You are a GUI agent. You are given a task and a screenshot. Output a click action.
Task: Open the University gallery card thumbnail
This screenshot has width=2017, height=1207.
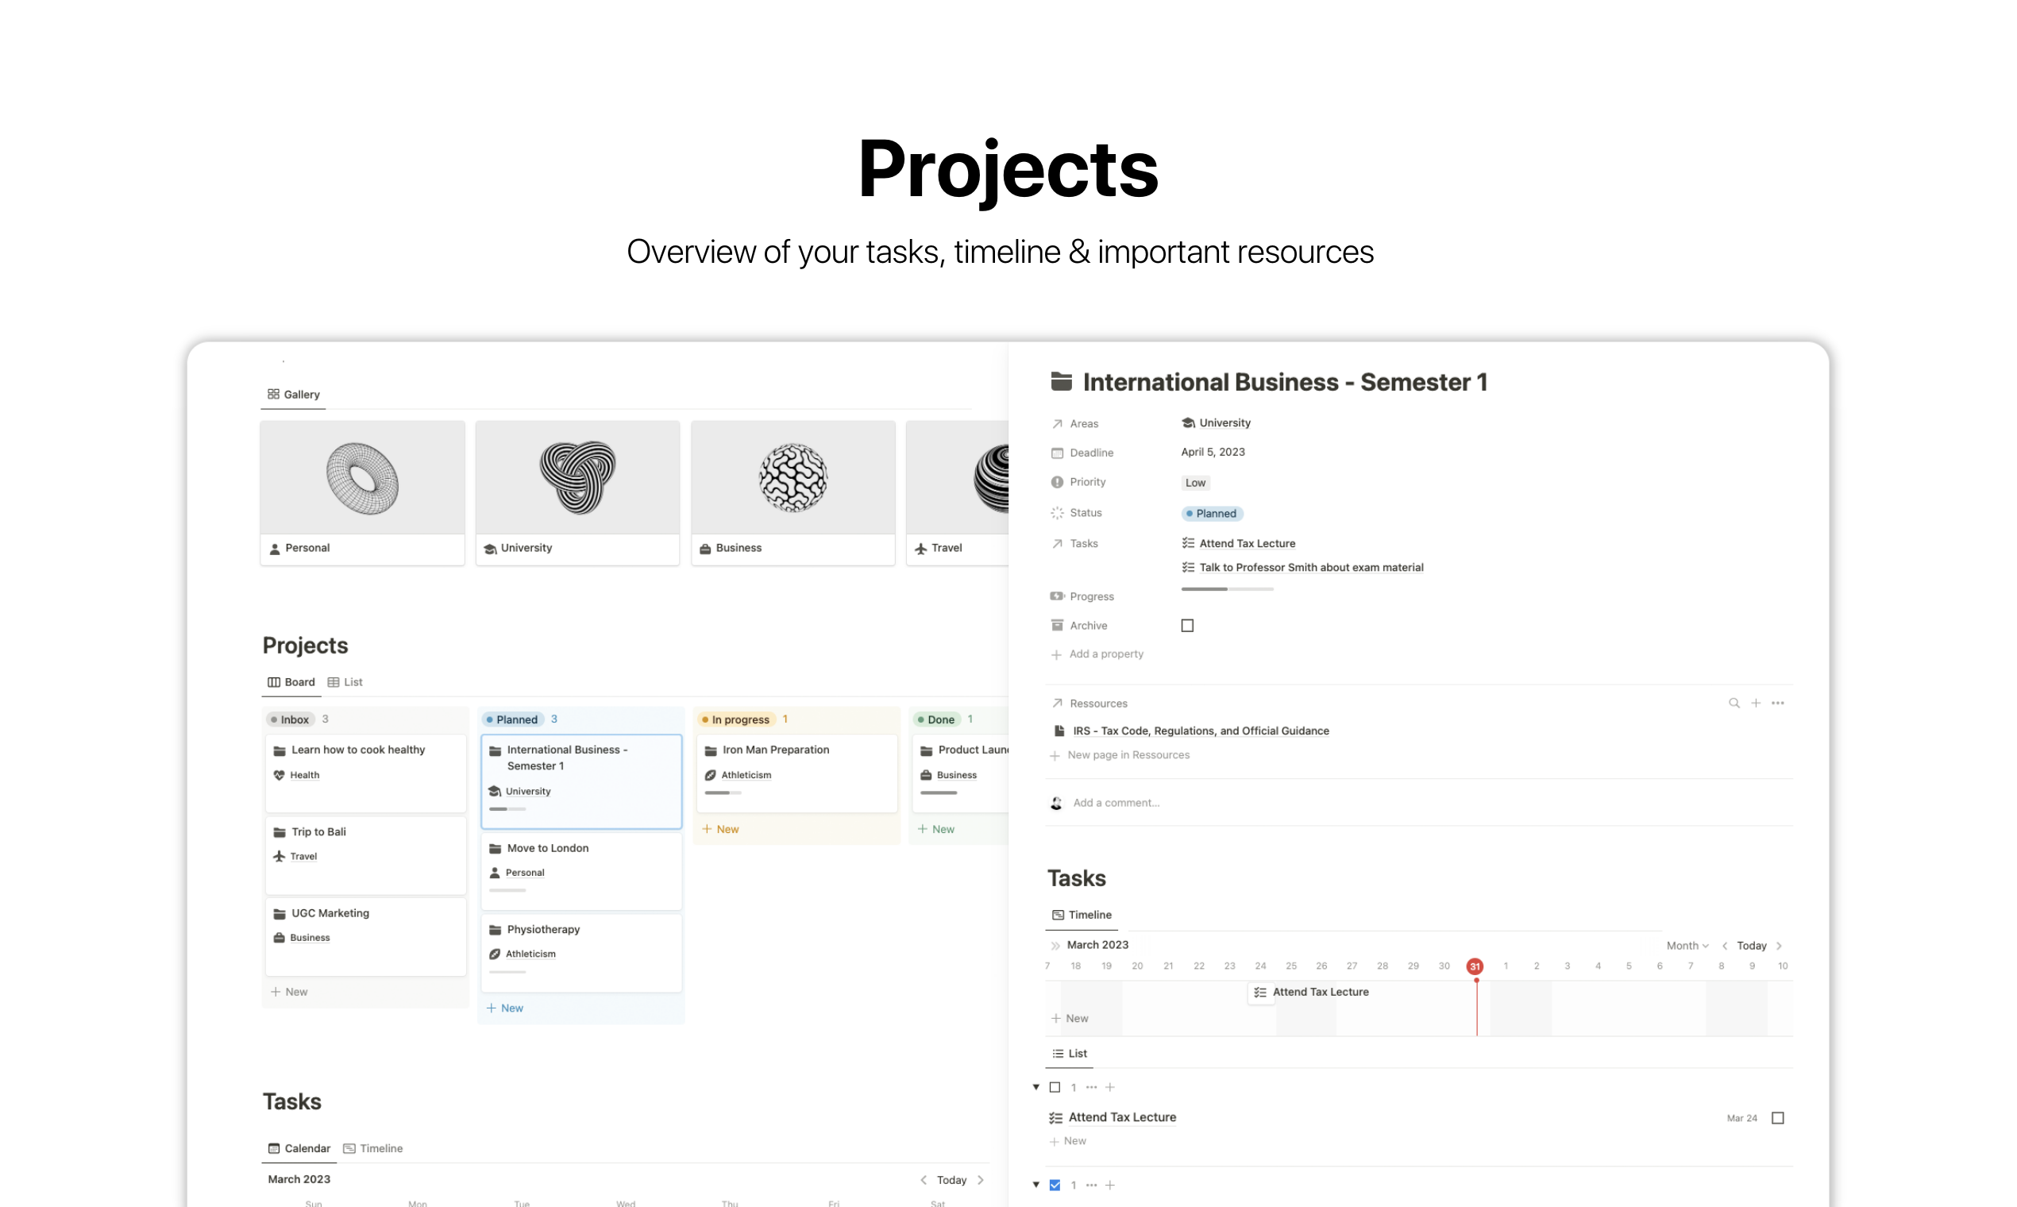(577, 478)
